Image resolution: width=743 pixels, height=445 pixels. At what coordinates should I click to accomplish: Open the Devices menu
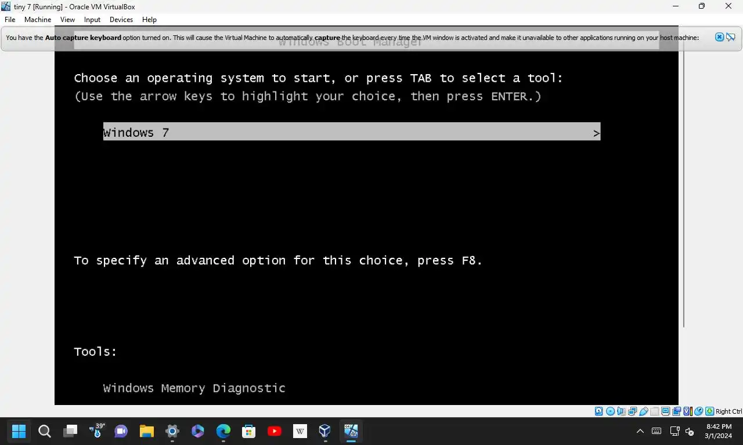tap(121, 20)
